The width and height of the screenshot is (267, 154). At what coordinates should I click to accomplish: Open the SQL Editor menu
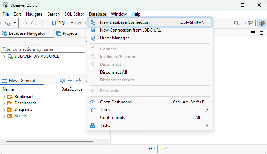pyautogui.click(x=74, y=14)
